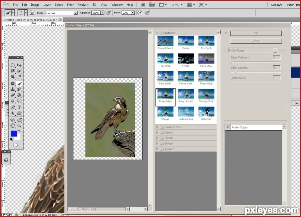The width and height of the screenshot is (301, 217).
Task: Select the Custom Shape tool
Action: point(19,113)
